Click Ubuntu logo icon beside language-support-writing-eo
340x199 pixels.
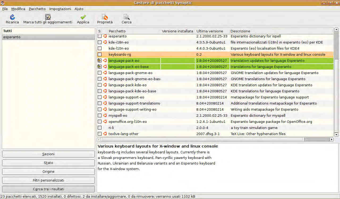(105, 109)
